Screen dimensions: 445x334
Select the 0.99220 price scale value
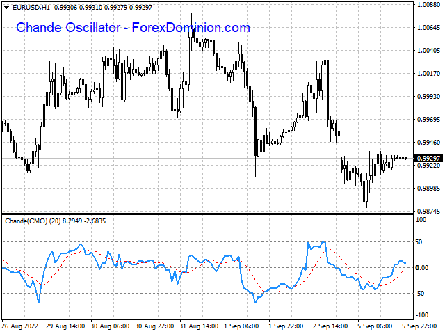pyautogui.click(x=428, y=166)
